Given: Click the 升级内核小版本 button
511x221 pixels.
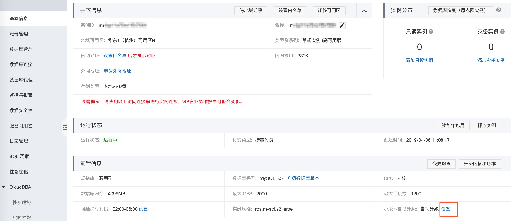Looking at the screenshot, I should point(480,164).
